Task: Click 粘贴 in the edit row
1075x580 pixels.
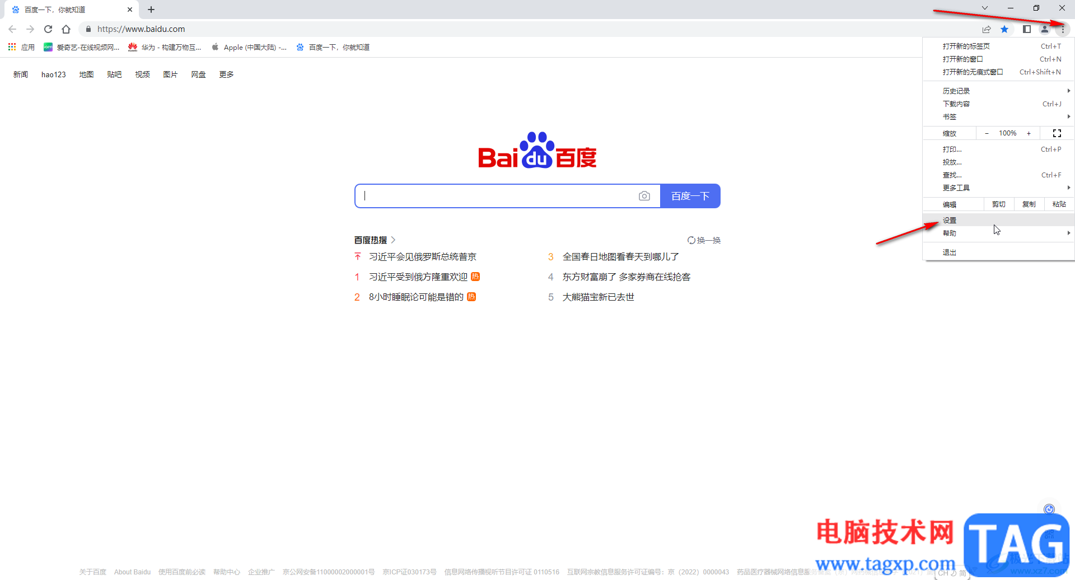Action: point(1059,204)
